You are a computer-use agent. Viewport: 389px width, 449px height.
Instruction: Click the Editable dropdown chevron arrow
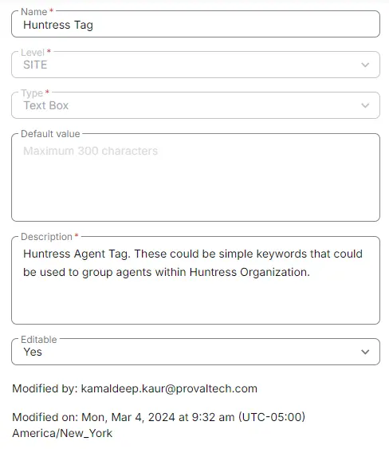tap(365, 352)
